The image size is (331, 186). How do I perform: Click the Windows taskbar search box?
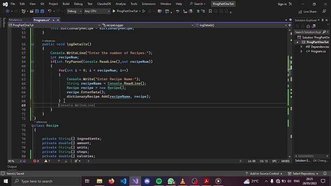click(47, 181)
